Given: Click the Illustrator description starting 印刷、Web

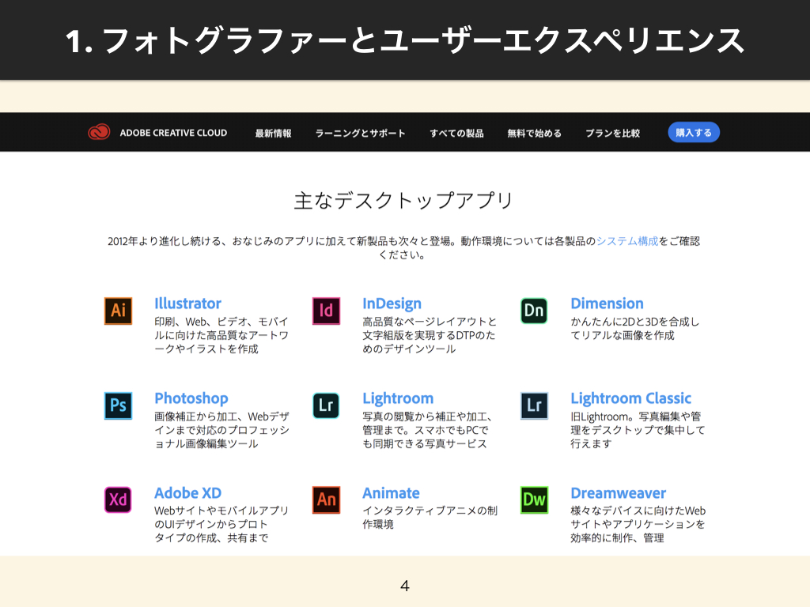Looking at the screenshot, I should (221, 335).
